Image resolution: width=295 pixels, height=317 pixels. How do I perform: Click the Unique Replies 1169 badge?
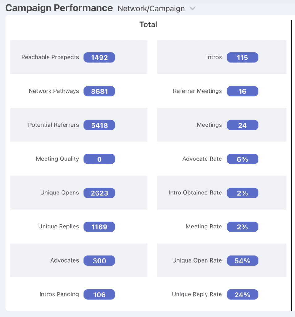(99, 227)
